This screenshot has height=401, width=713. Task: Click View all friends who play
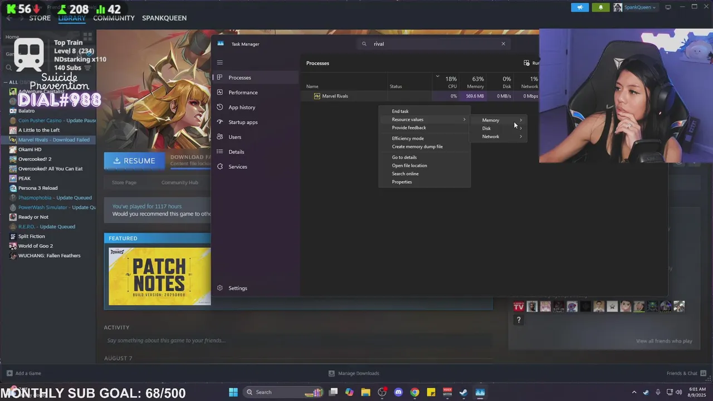664,341
